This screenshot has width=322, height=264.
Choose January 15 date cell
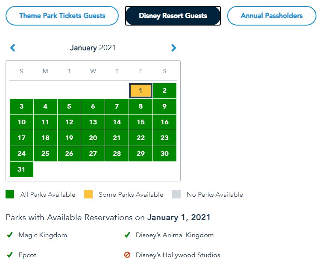pyautogui.click(x=141, y=122)
